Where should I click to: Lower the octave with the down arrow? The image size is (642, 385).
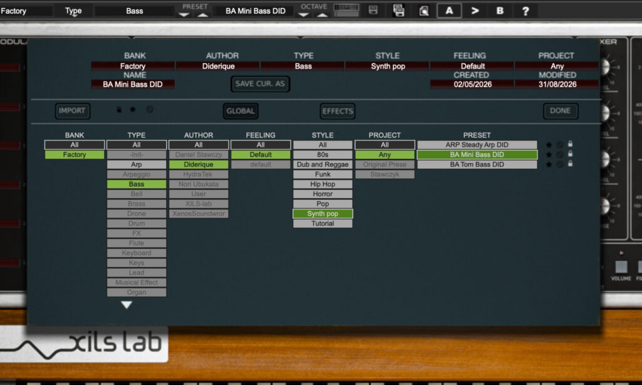click(x=303, y=15)
